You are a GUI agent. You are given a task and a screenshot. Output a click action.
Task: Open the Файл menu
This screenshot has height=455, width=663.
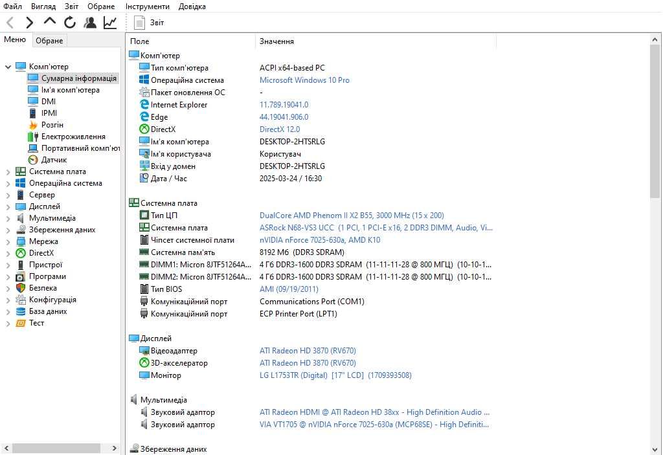click(x=13, y=6)
